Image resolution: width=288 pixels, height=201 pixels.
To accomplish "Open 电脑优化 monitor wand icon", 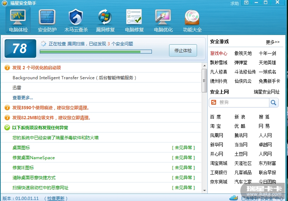I will pyautogui.click(x=163, y=17).
